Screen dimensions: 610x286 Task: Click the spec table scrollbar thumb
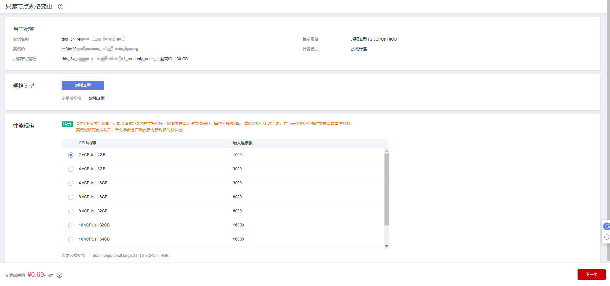(386, 189)
